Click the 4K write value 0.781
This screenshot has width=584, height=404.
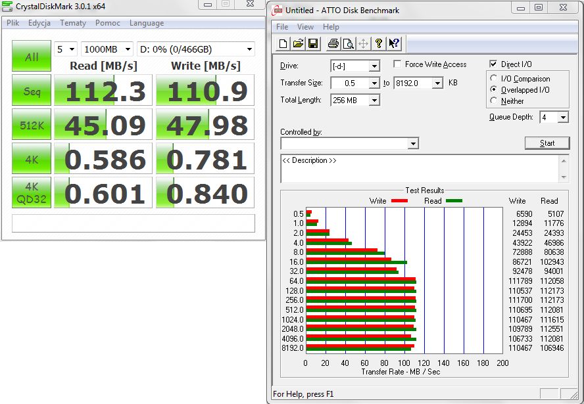205,158
